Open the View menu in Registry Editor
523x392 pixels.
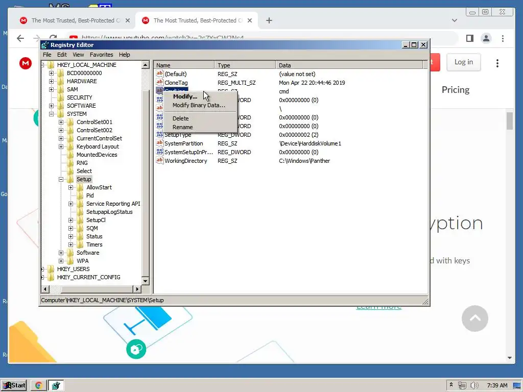[78, 55]
